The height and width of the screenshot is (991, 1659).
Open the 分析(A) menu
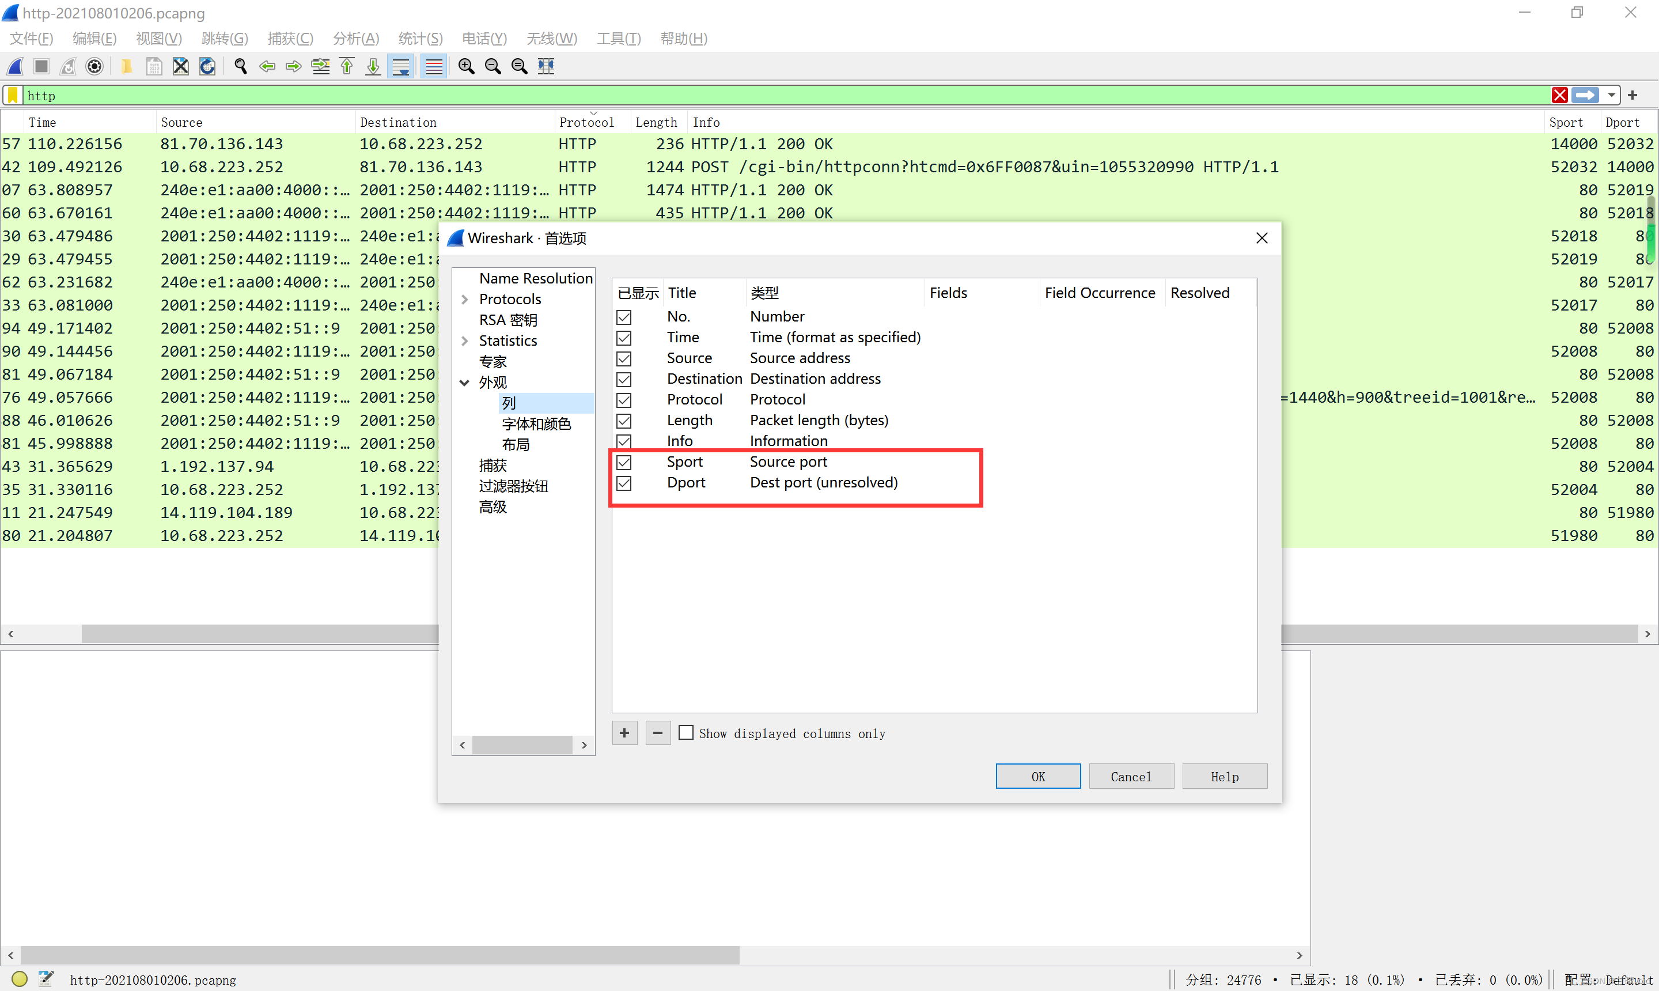[x=355, y=39]
